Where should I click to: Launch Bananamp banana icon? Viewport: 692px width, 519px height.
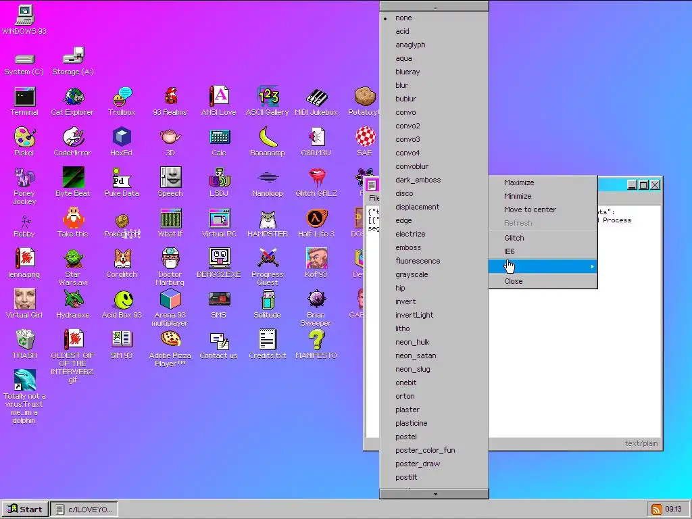(x=268, y=142)
